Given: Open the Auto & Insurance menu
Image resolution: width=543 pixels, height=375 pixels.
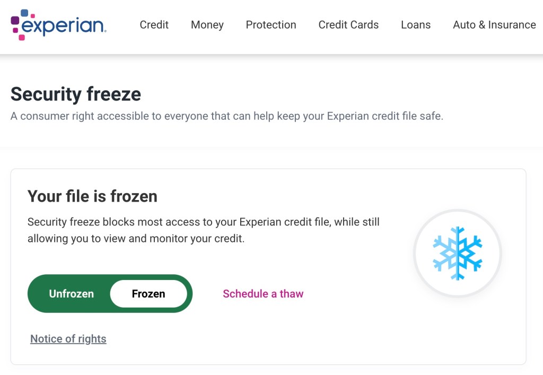Looking at the screenshot, I should pos(494,25).
